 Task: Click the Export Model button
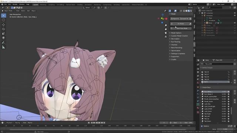[x=184, y=19]
